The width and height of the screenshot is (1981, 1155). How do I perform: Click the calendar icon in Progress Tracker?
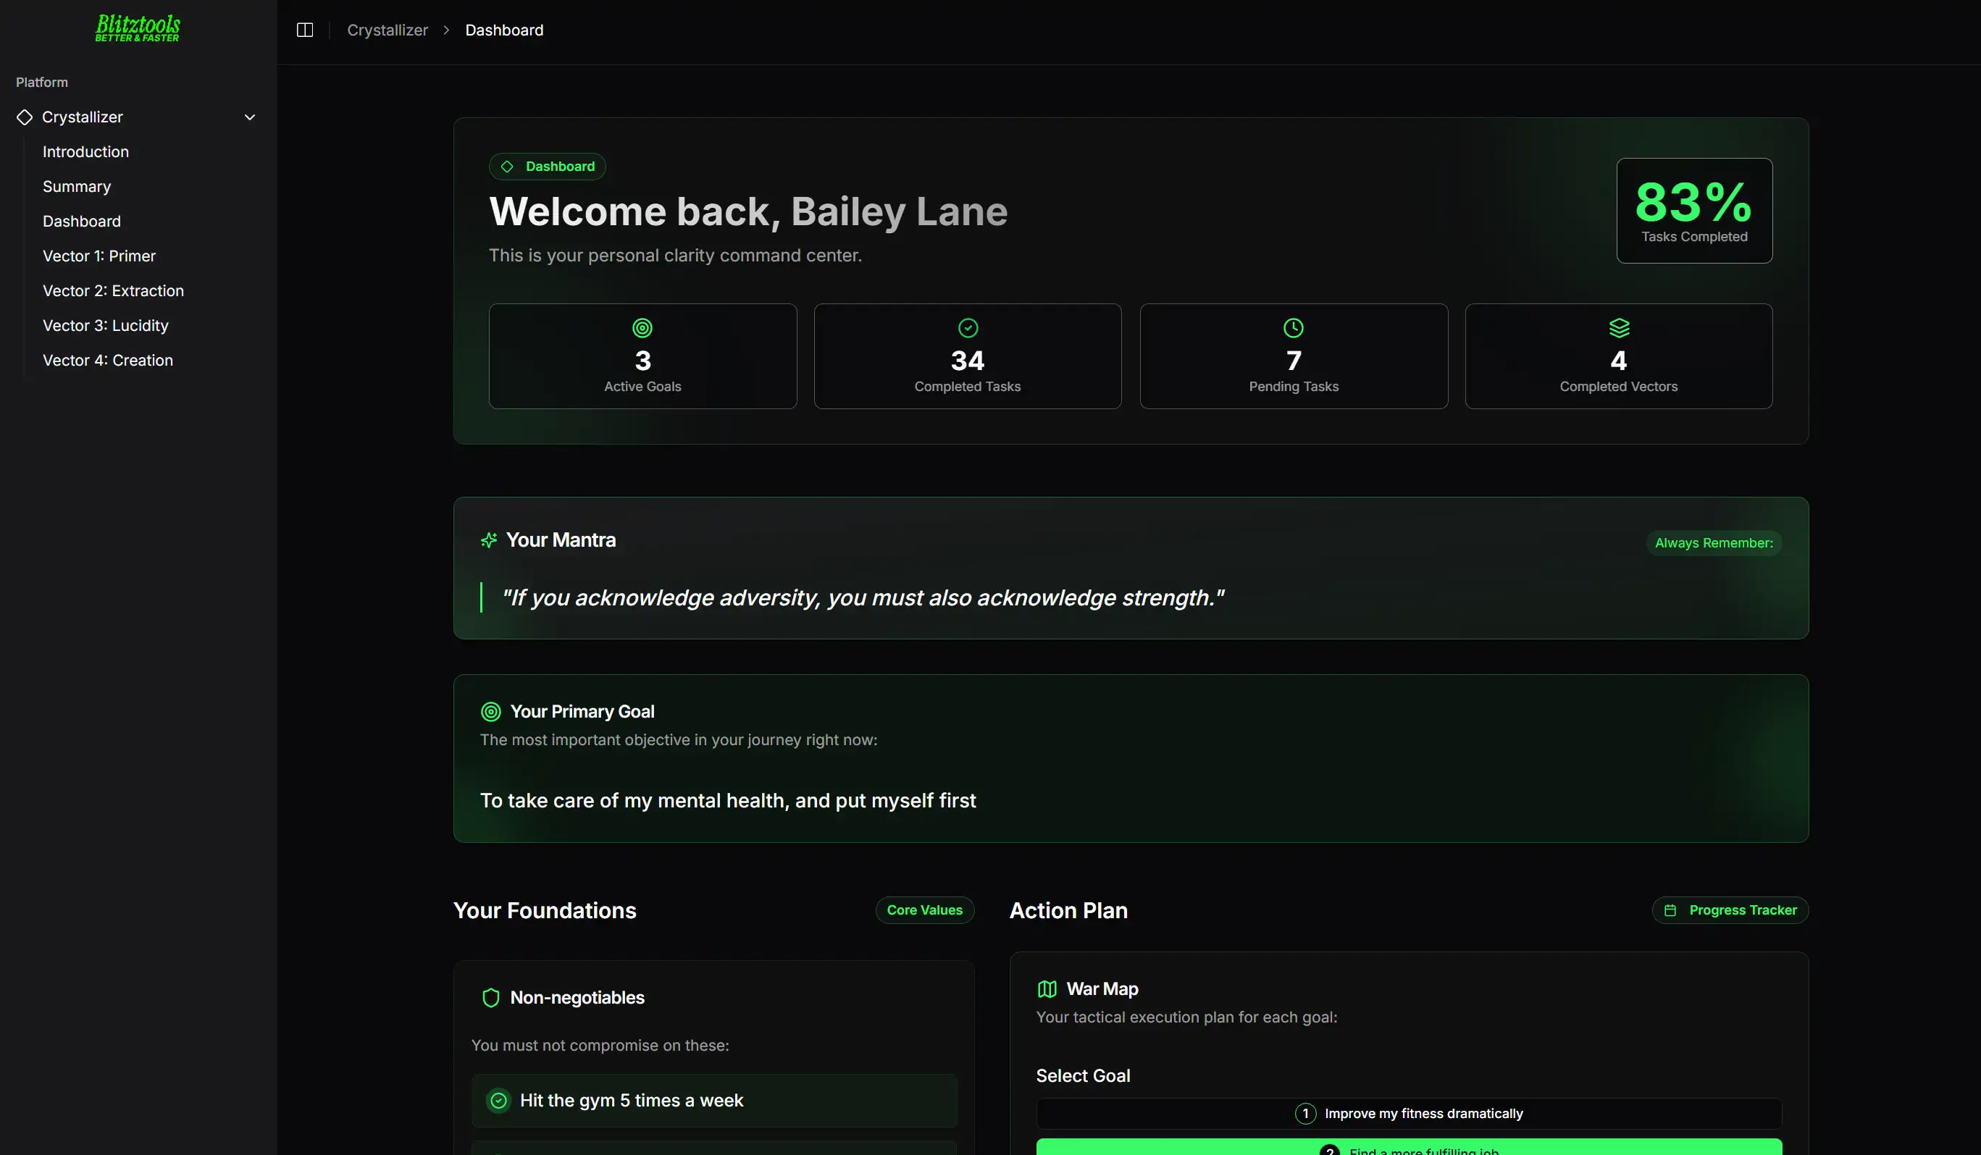[x=1670, y=910]
